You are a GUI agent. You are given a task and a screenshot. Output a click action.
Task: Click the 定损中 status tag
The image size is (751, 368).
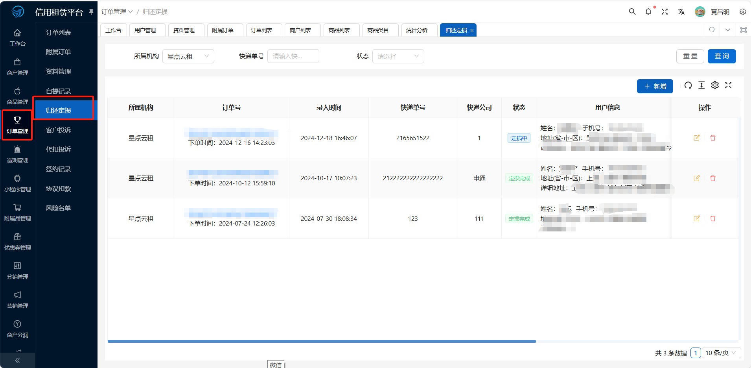point(519,138)
